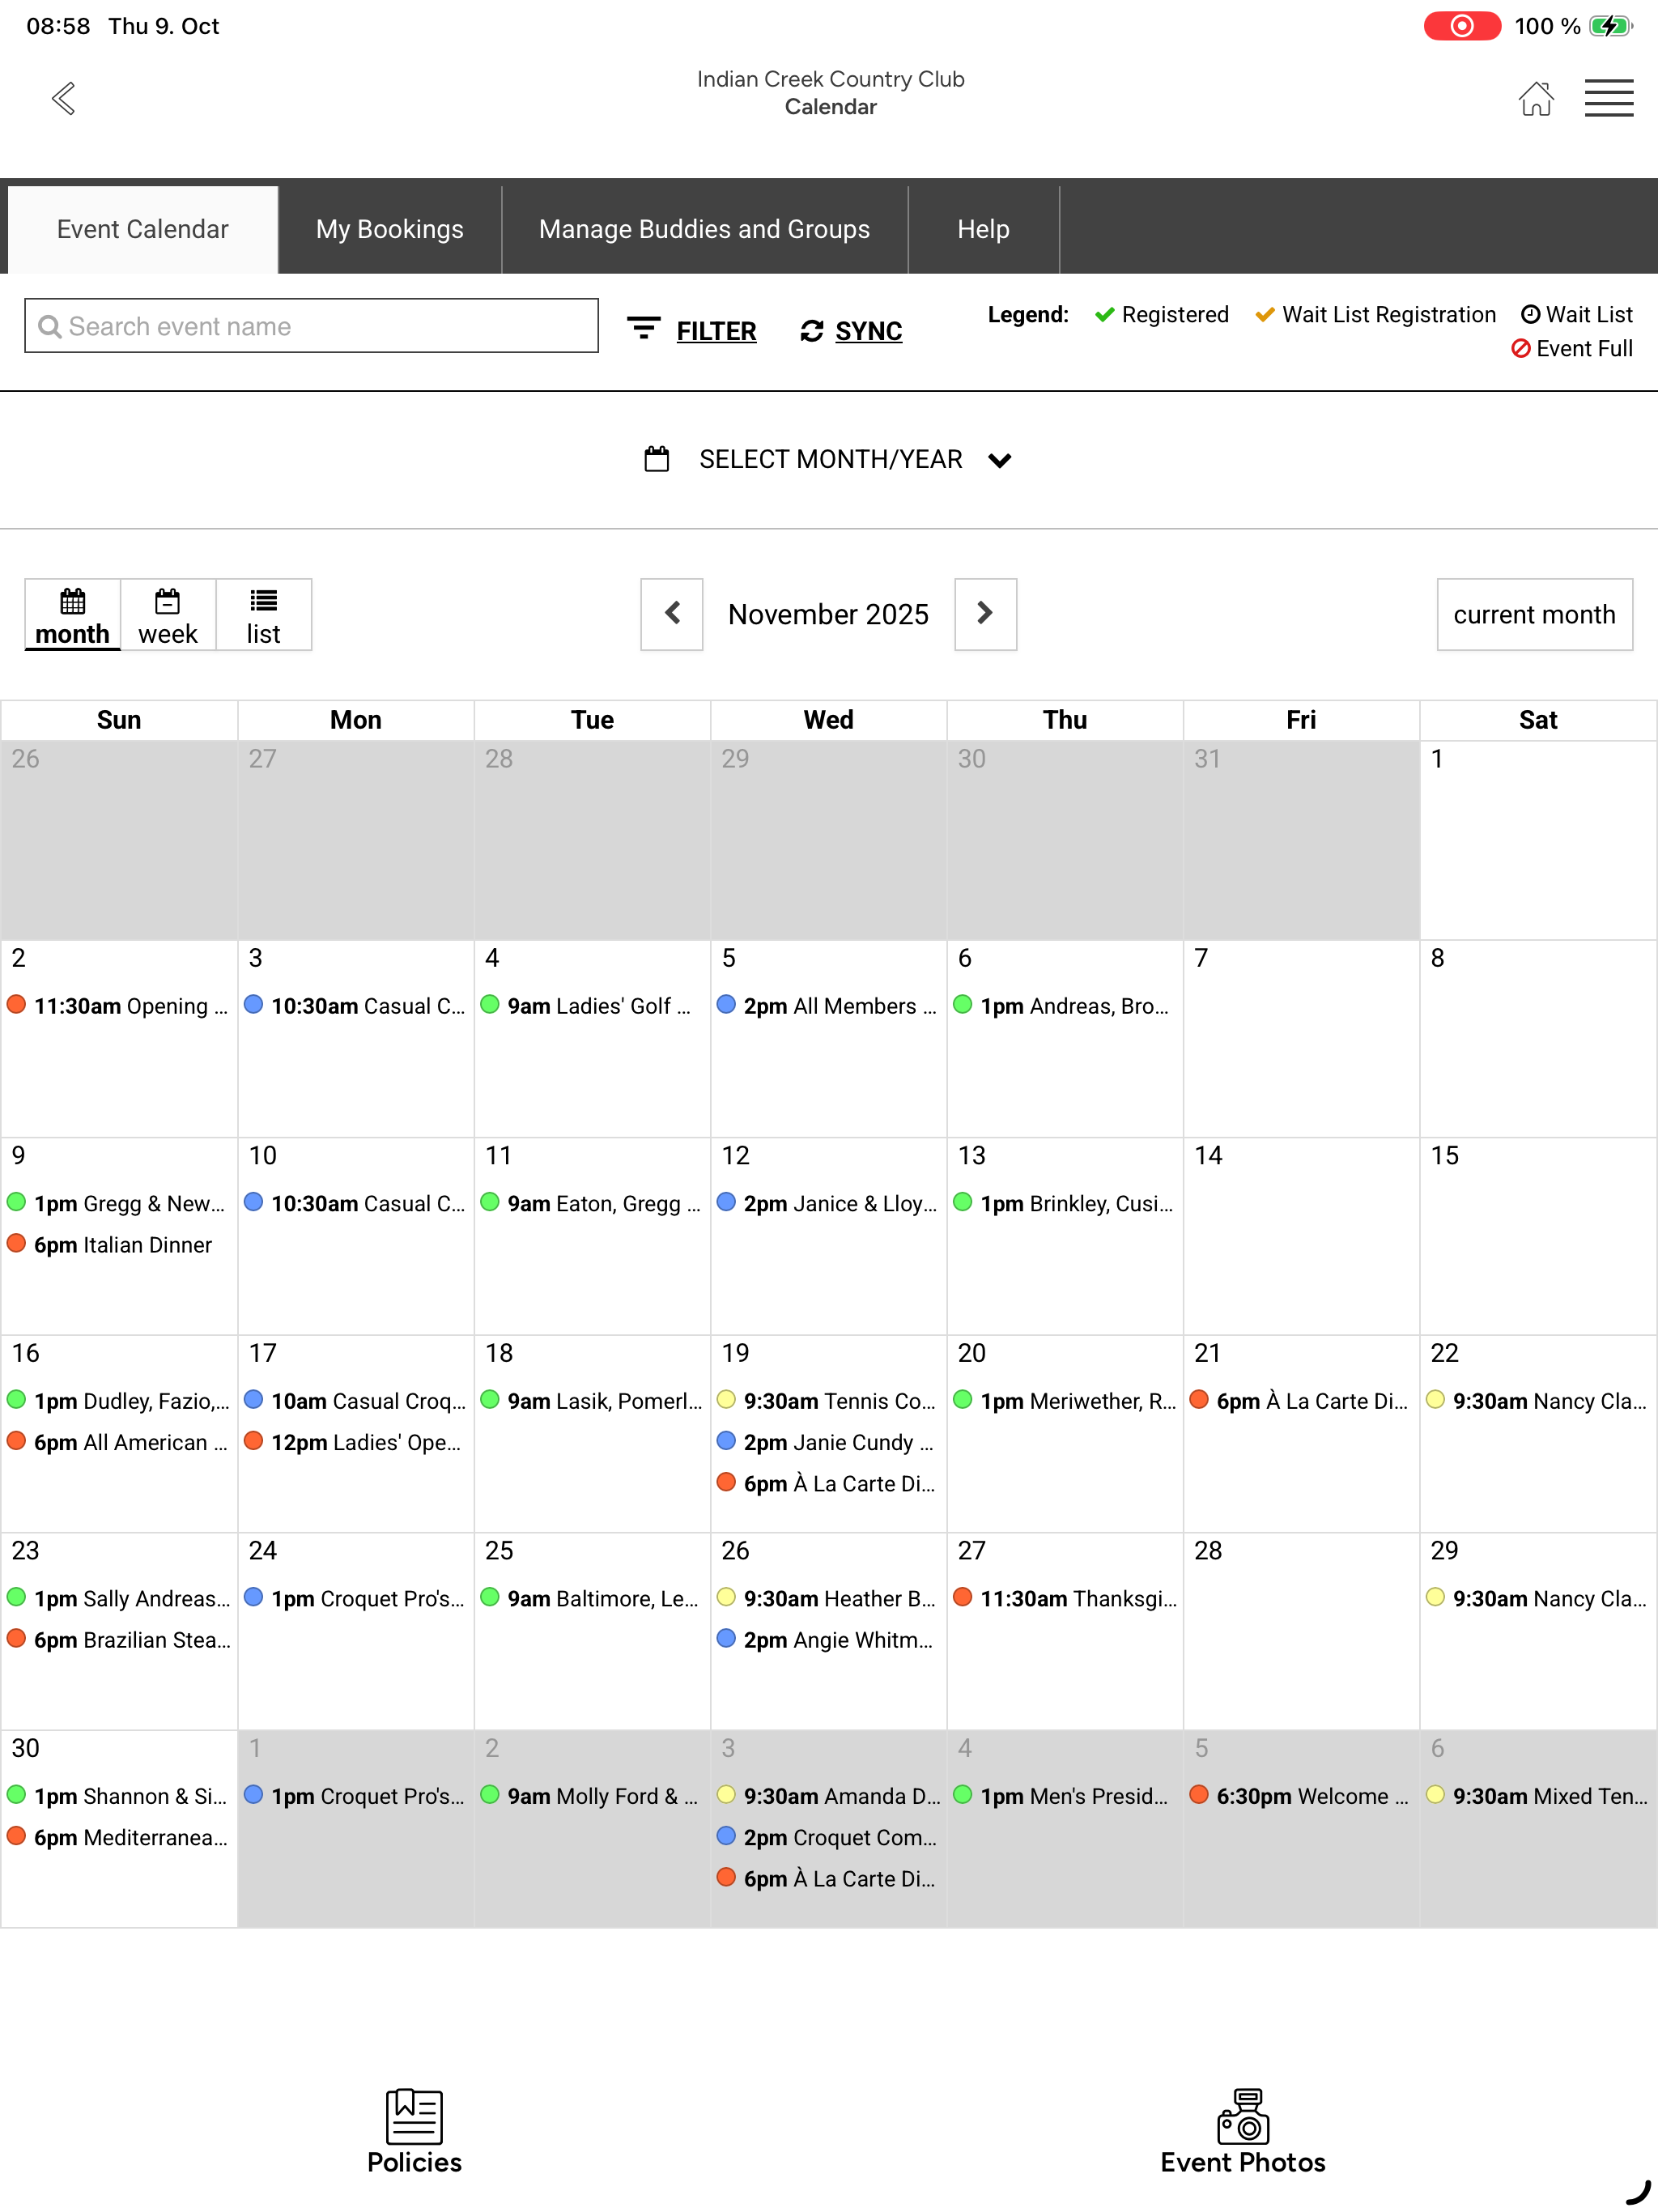This screenshot has height=2212, width=1658.
Task: Click the SYNC link
Action: coord(868,331)
